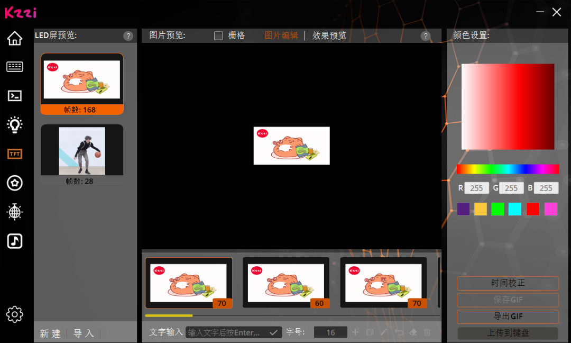Select the cyan color swatch
Screen dimensions: 571x343
514,209
